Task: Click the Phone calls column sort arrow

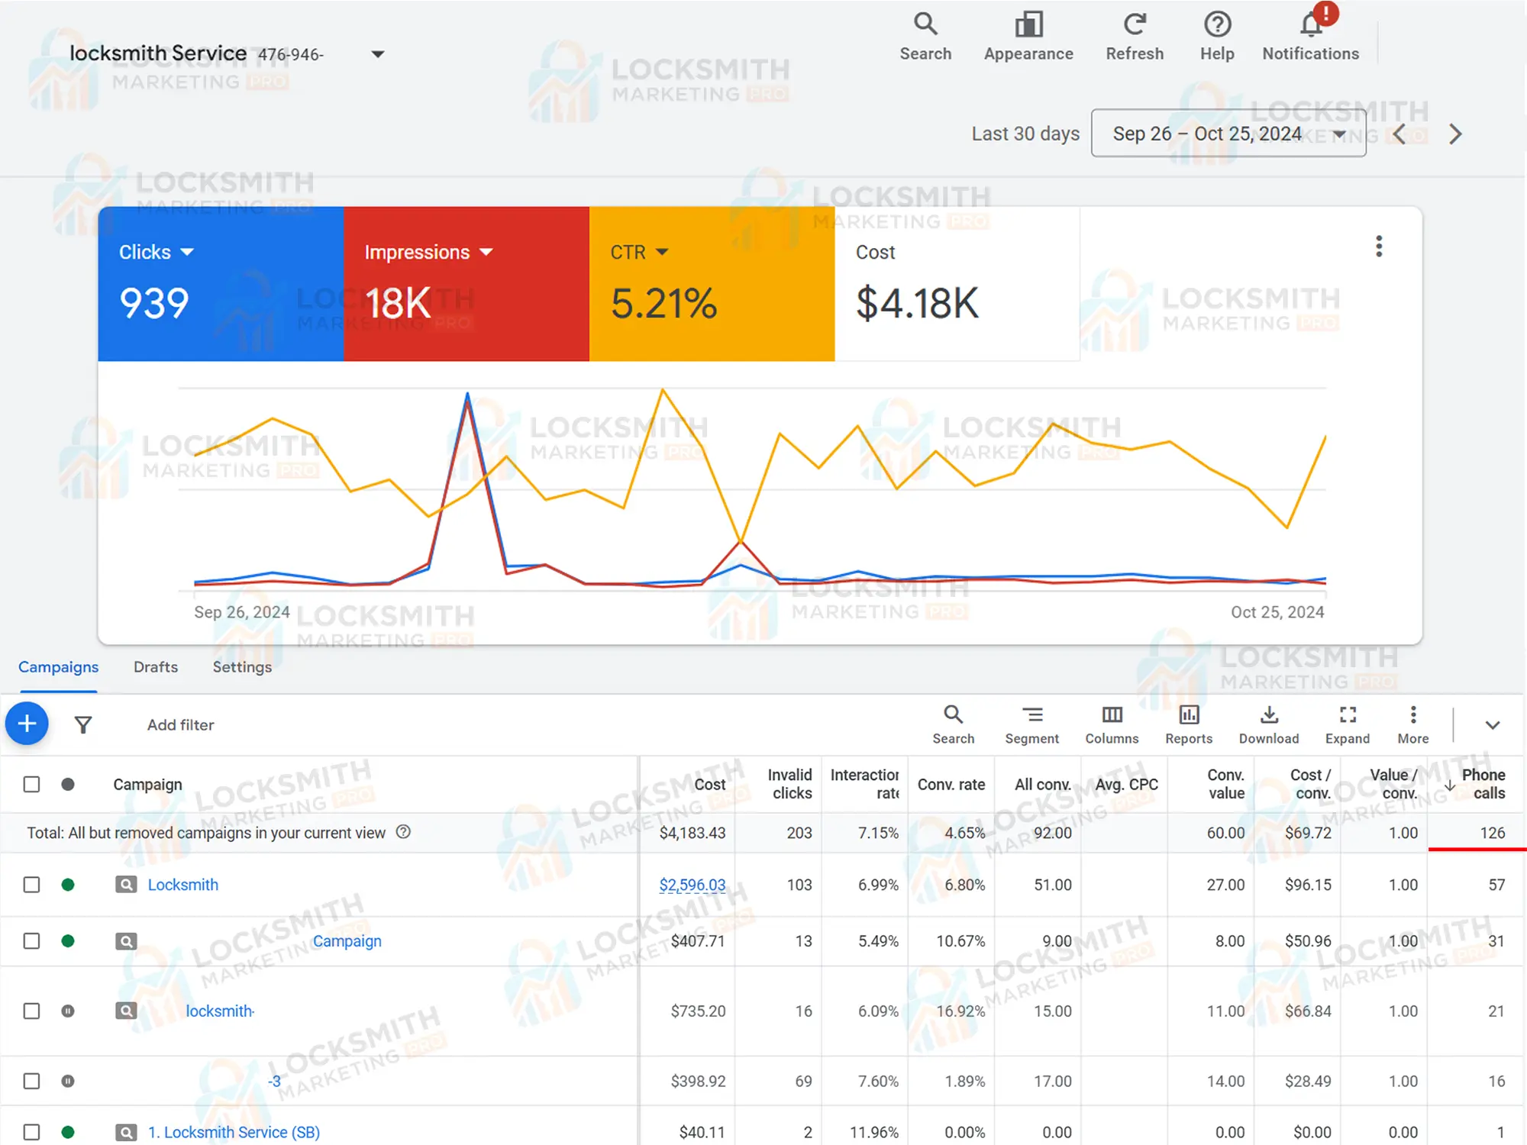Action: [x=1449, y=784]
